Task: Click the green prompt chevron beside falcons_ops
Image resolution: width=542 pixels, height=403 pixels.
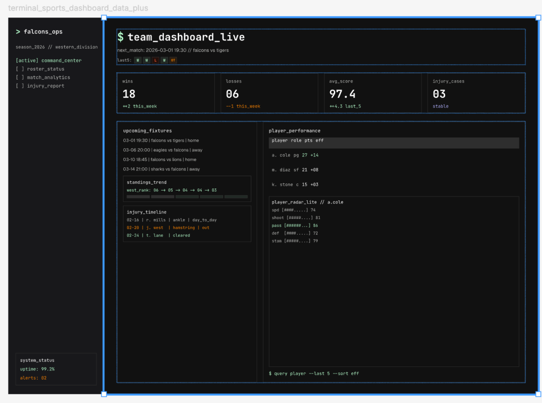Action: (18, 32)
